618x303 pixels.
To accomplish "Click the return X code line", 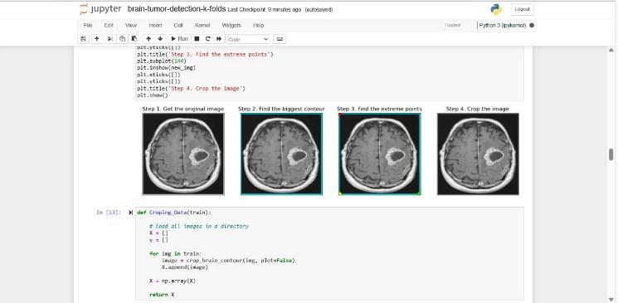I will (x=162, y=295).
